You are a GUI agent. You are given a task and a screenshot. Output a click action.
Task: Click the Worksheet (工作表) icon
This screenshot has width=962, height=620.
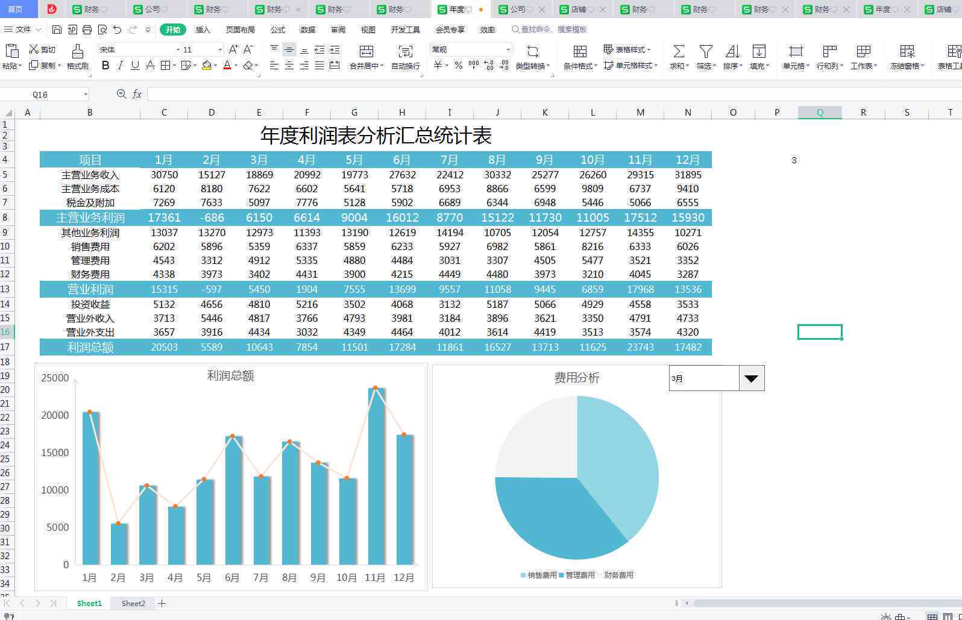(x=863, y=52)
